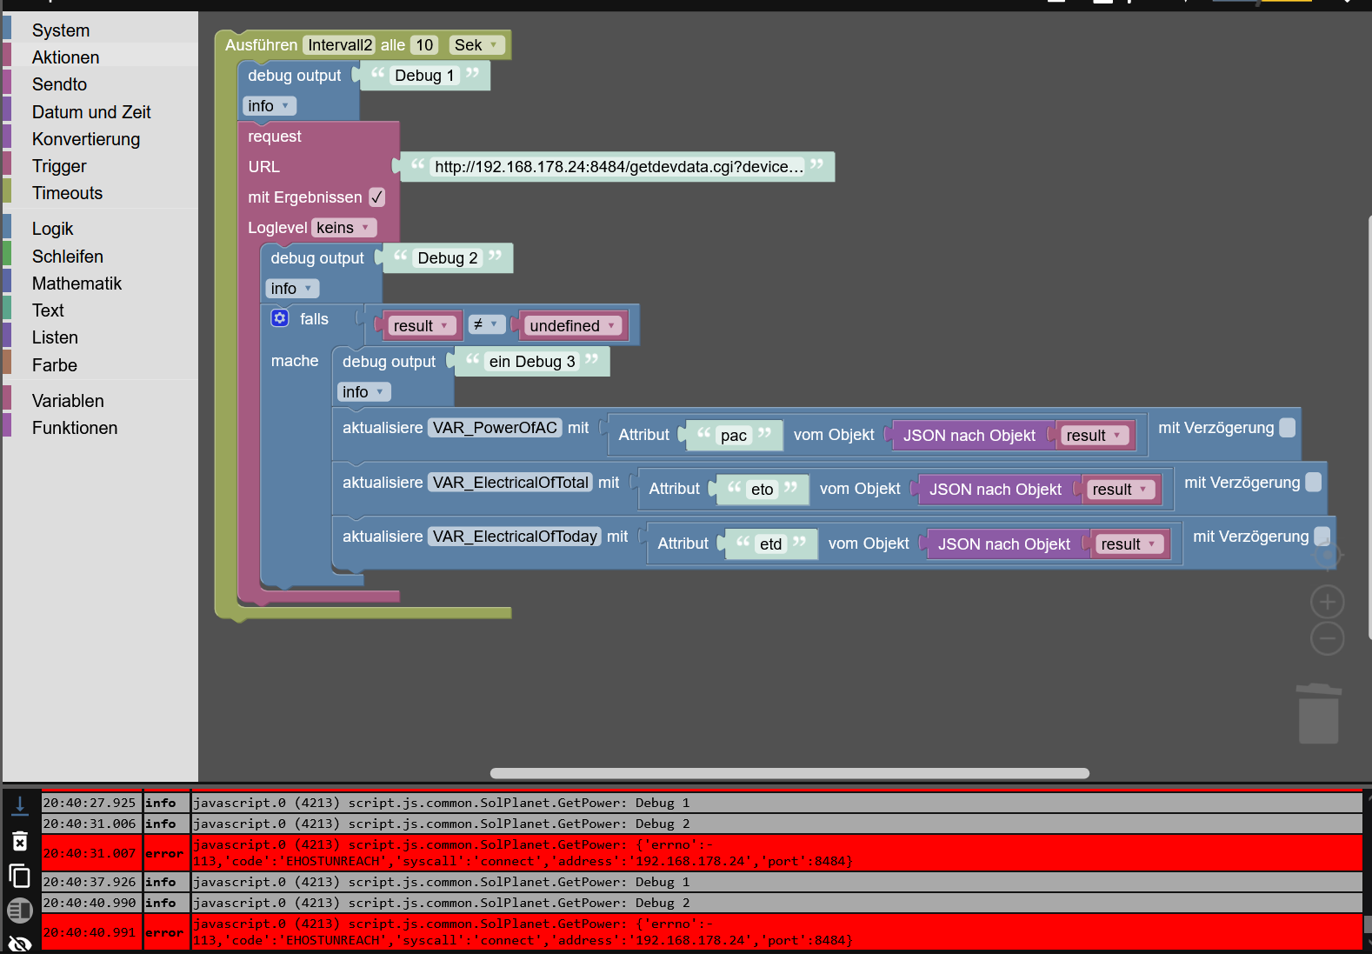The width and height of the screenshot is (1372, 954).
Task: Edit the 'pac' attribute text field
Action: [x=734, y=436]
